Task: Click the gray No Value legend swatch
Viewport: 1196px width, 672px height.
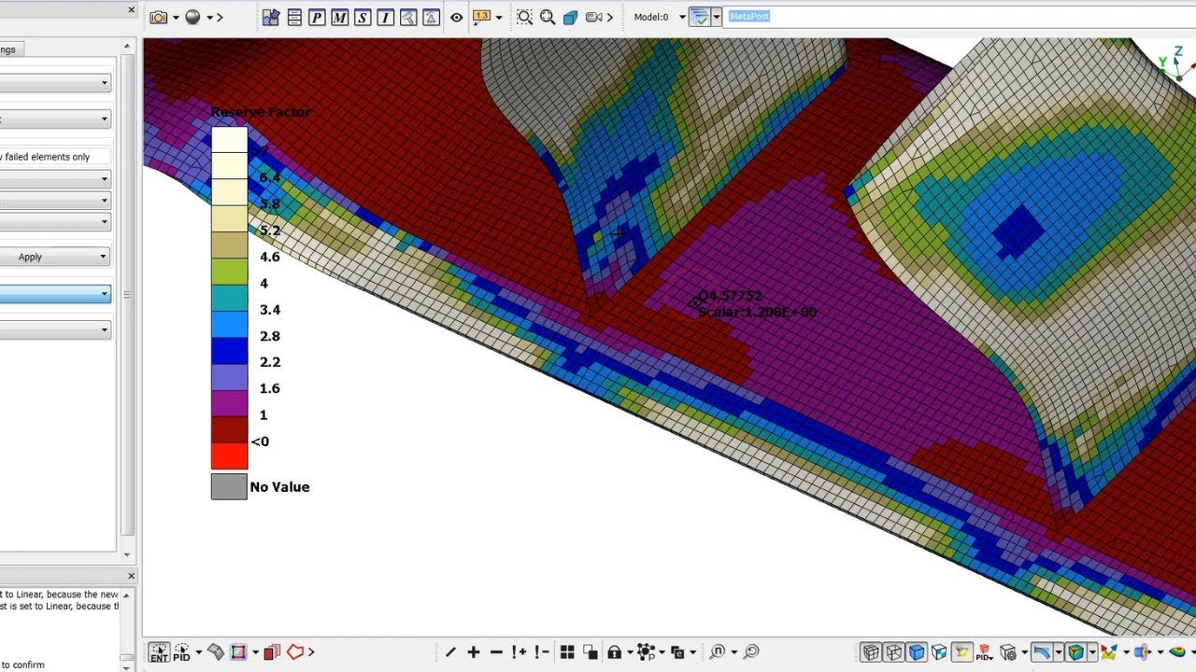Action: click(x=229, y=486)
